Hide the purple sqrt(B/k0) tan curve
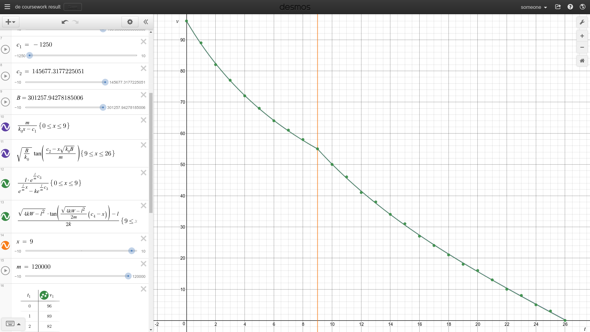Screen dimensions: 590x332 pyautogui.click(x=6, y=153)
